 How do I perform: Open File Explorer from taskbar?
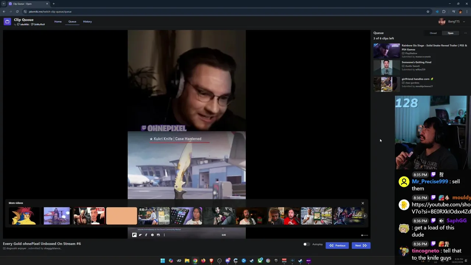coord(187,261)
